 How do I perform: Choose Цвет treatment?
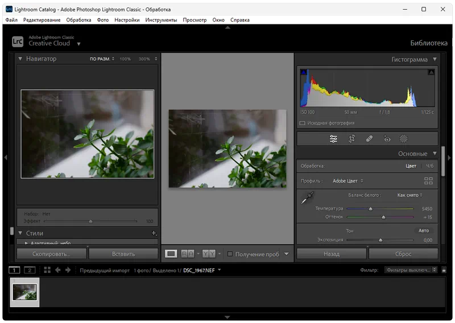pyautogui.click(x=411, y=166)
